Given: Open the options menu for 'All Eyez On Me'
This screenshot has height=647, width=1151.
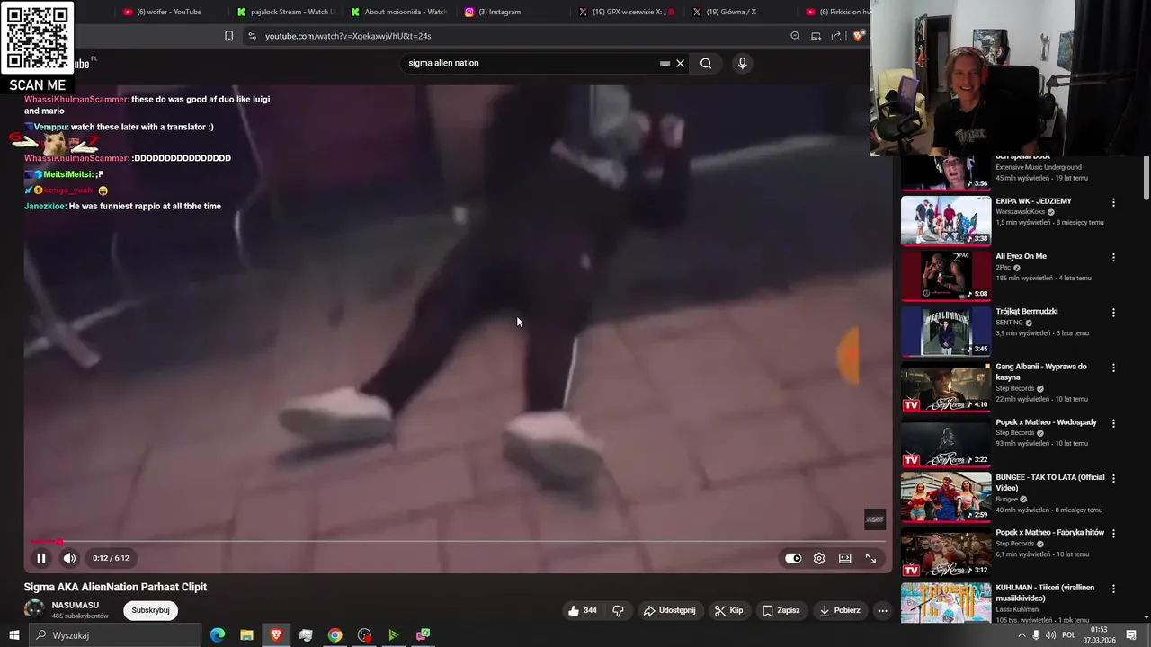Looking at the screenshot, I should pyautogui.click(x=1113, y=257).
